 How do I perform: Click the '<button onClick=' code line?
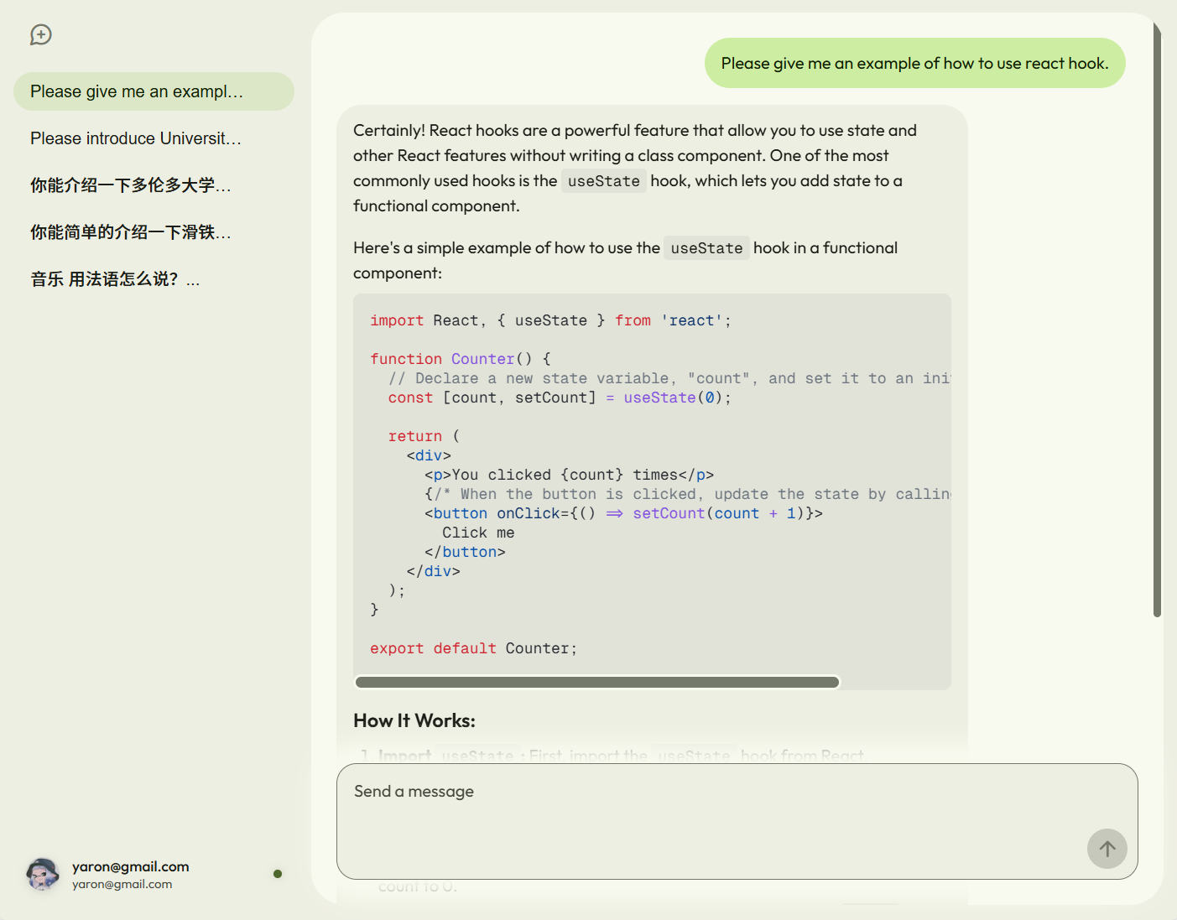(x=623, y=513)
